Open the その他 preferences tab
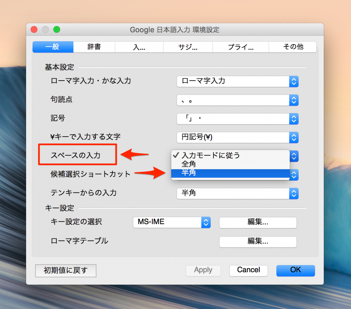The width and height of the screenshot is (351, 309). pos(292,47)
